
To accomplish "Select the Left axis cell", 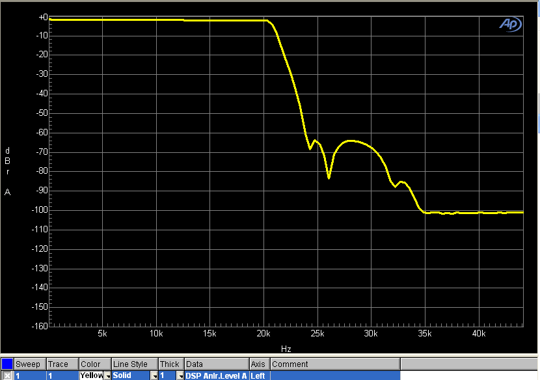I will click(258, 375).
